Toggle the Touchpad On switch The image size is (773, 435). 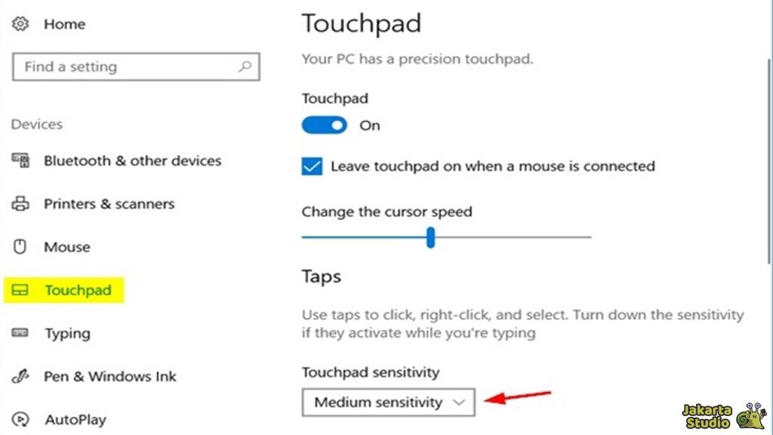click(323, 125)
